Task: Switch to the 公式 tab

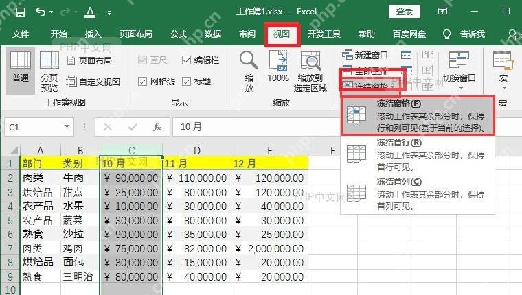Action: [179, 34]
